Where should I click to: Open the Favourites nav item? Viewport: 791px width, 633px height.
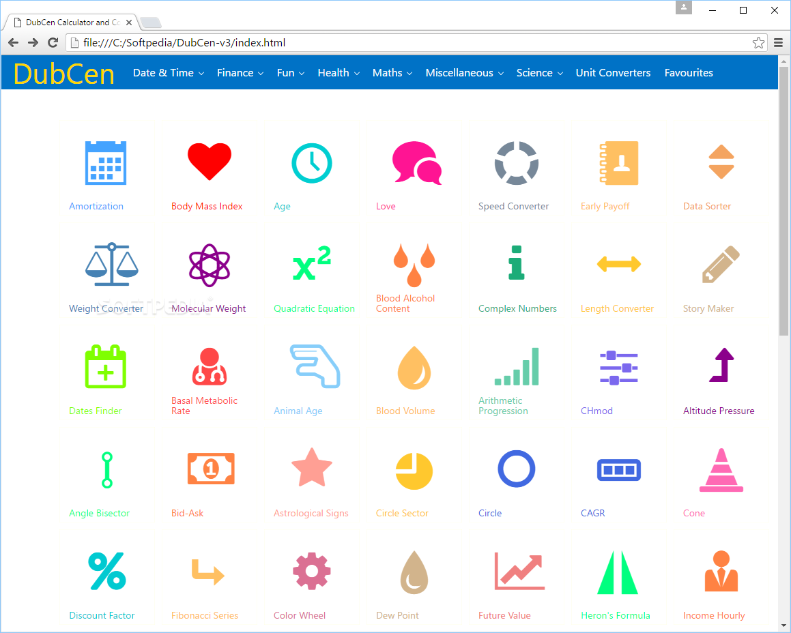pos(689,72)
